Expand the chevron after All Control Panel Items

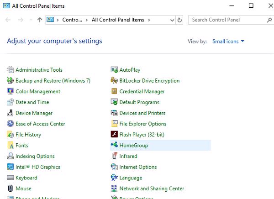[148, 20]
